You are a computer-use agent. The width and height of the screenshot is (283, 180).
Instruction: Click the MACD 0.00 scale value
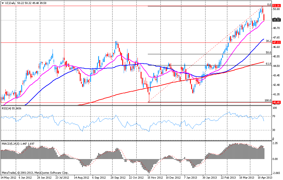pyautogui.click(x=275, y=159)
